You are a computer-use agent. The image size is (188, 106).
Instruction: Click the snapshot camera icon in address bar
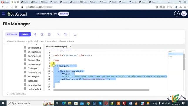(160, 7)
